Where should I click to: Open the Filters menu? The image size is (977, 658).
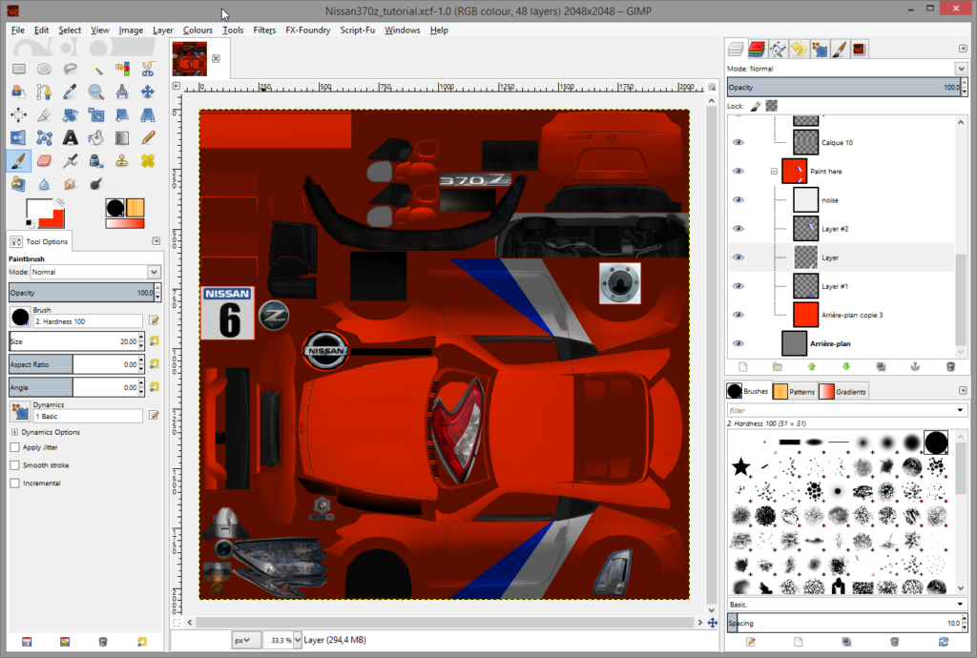pos(264,30)
